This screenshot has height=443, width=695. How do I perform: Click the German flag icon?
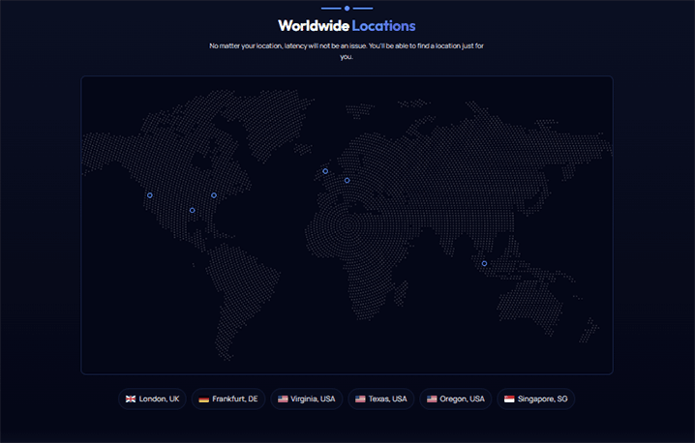[x=204, y=399]
